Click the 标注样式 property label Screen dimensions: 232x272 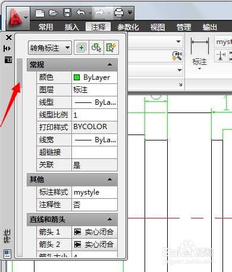54,192
